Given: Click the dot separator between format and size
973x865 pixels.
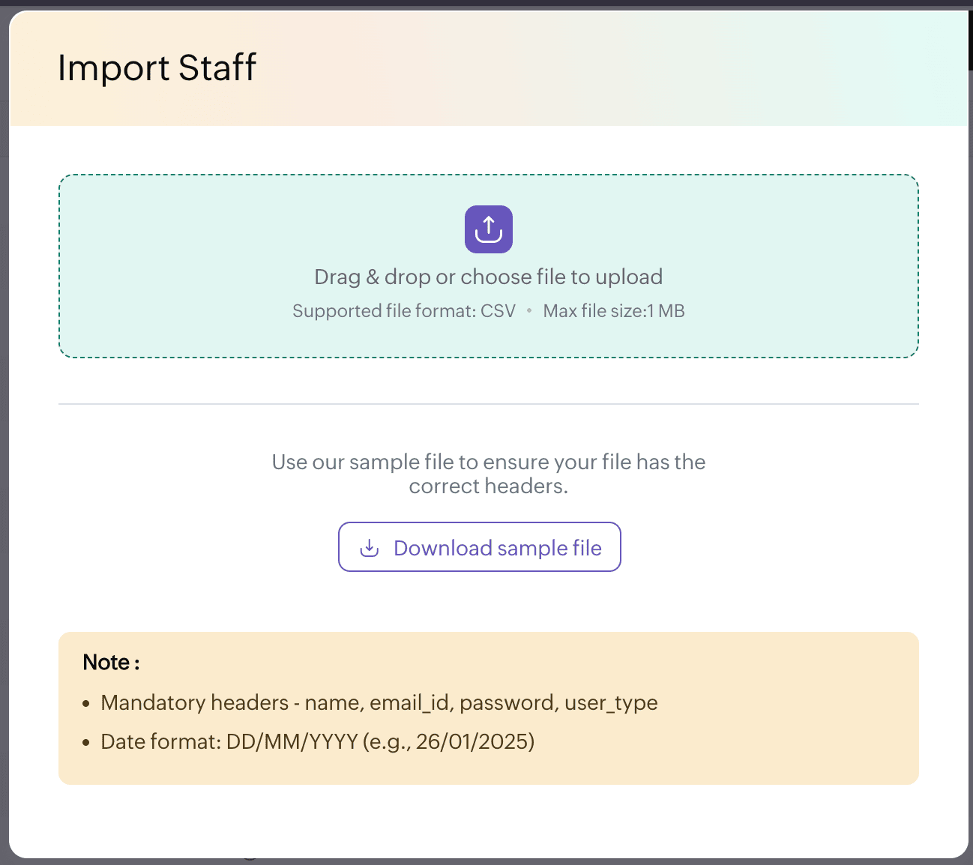Looking at the screenshot, I should tap(529, 311).
